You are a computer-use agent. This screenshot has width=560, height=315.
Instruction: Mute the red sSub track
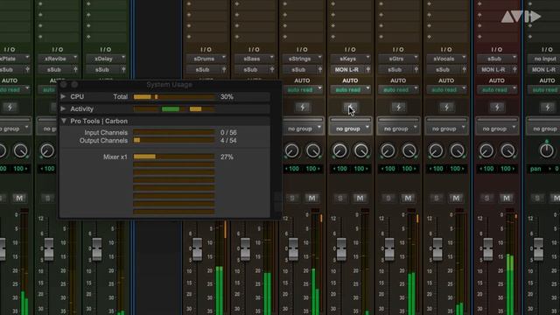point(507,199)
